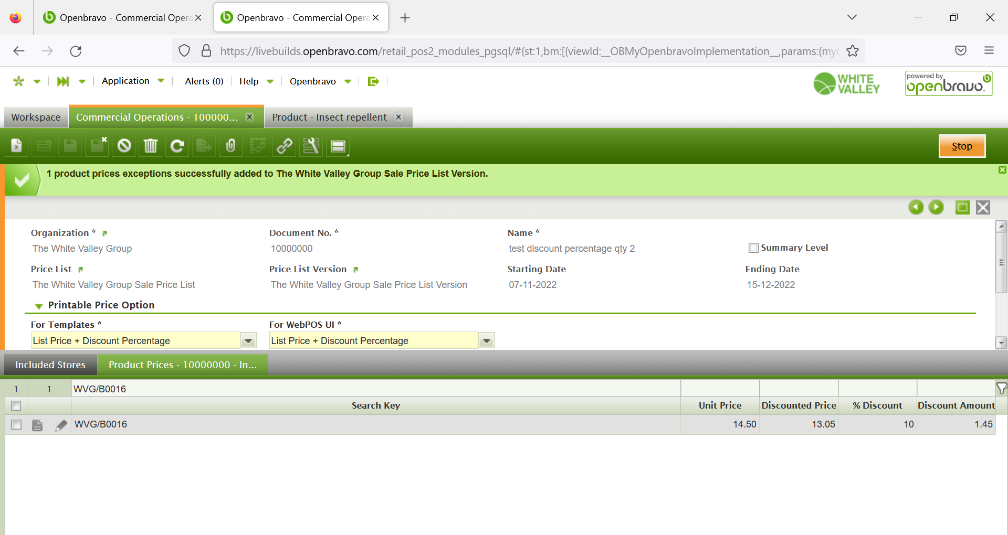Click the Stop button
This screenshot has width=1008, height=535.
962,146
